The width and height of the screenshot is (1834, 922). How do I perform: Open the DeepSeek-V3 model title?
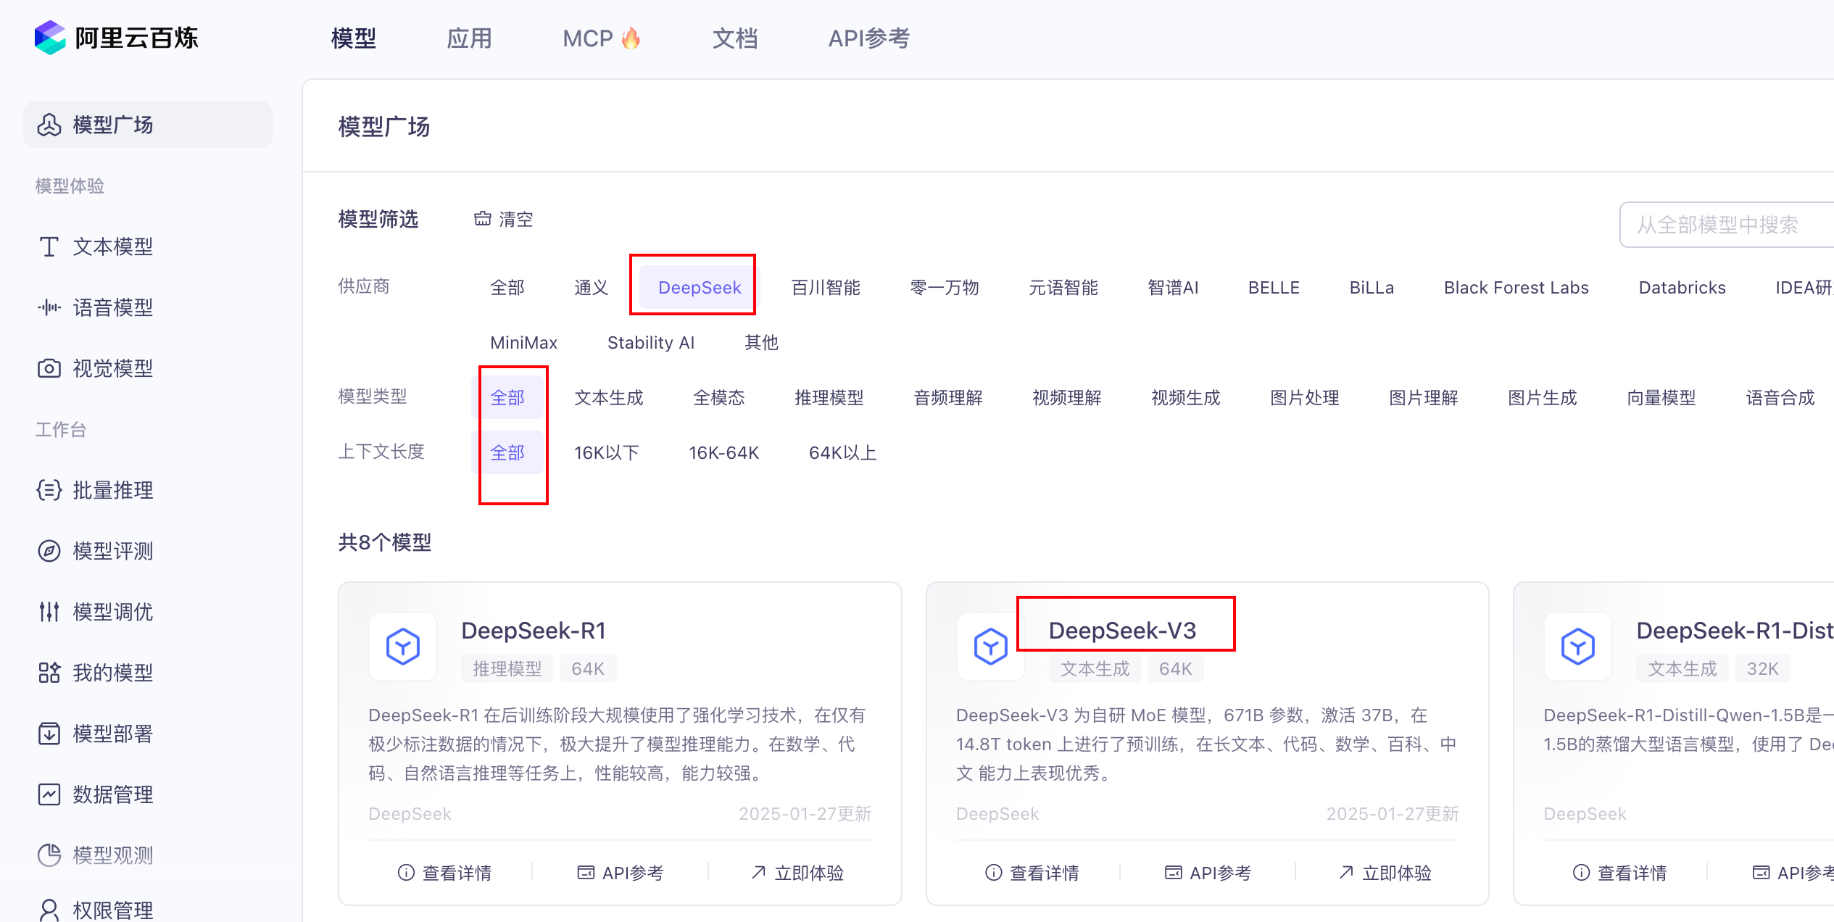pos(1122,631)
